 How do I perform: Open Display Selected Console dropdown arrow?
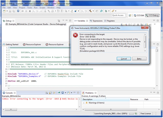[x=65, y=93]
